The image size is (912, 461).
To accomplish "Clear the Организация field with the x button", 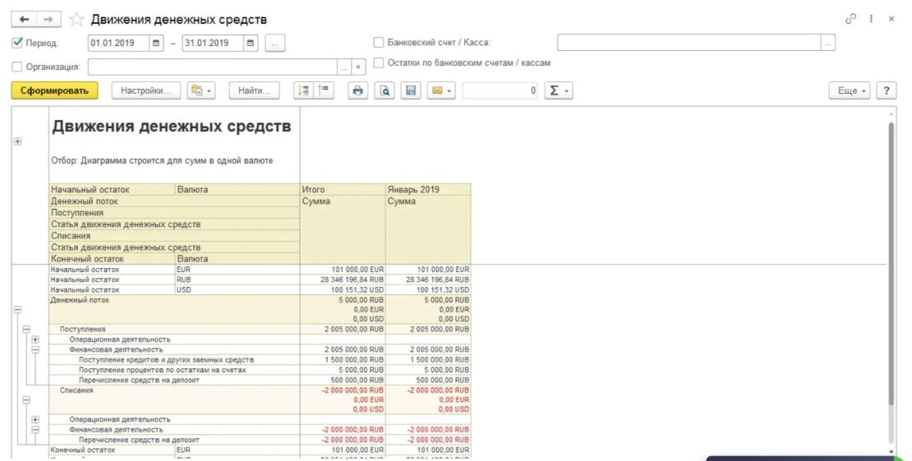I will pyautogui.click(x=358, y=67).
